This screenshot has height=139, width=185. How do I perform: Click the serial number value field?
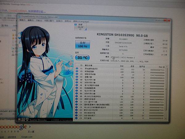click(123, 43)
